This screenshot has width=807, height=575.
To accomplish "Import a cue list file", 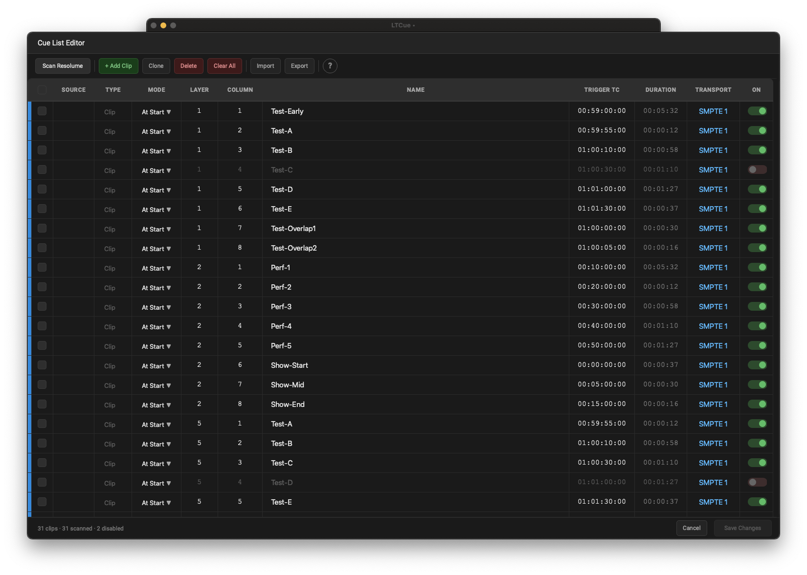I will click(265, 66).
